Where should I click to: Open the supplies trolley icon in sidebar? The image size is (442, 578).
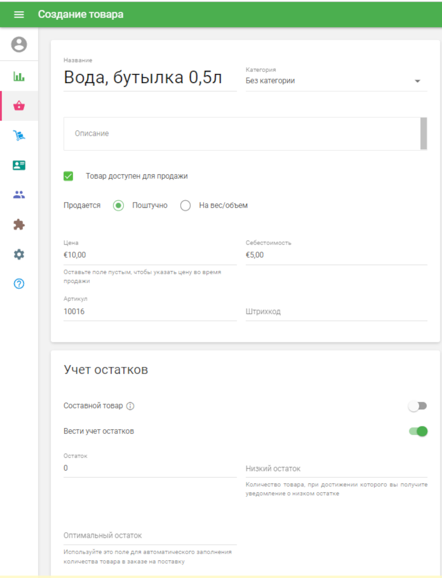[18, 134]
